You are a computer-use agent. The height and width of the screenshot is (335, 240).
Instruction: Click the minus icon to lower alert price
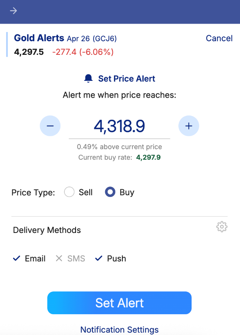coord(50,126)
